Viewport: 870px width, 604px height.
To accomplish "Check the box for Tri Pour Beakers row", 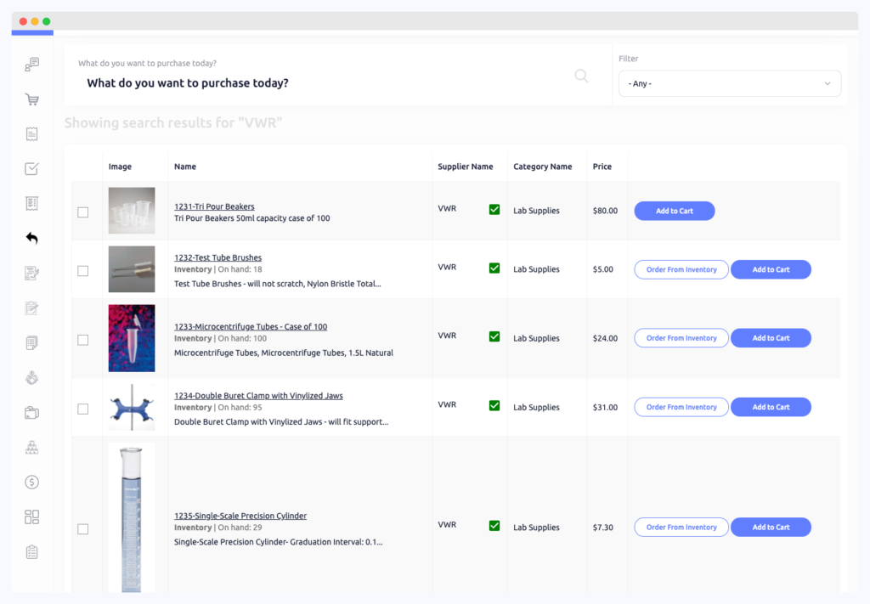I will pos(82,212).
